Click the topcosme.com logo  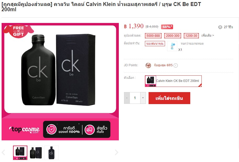24,130
